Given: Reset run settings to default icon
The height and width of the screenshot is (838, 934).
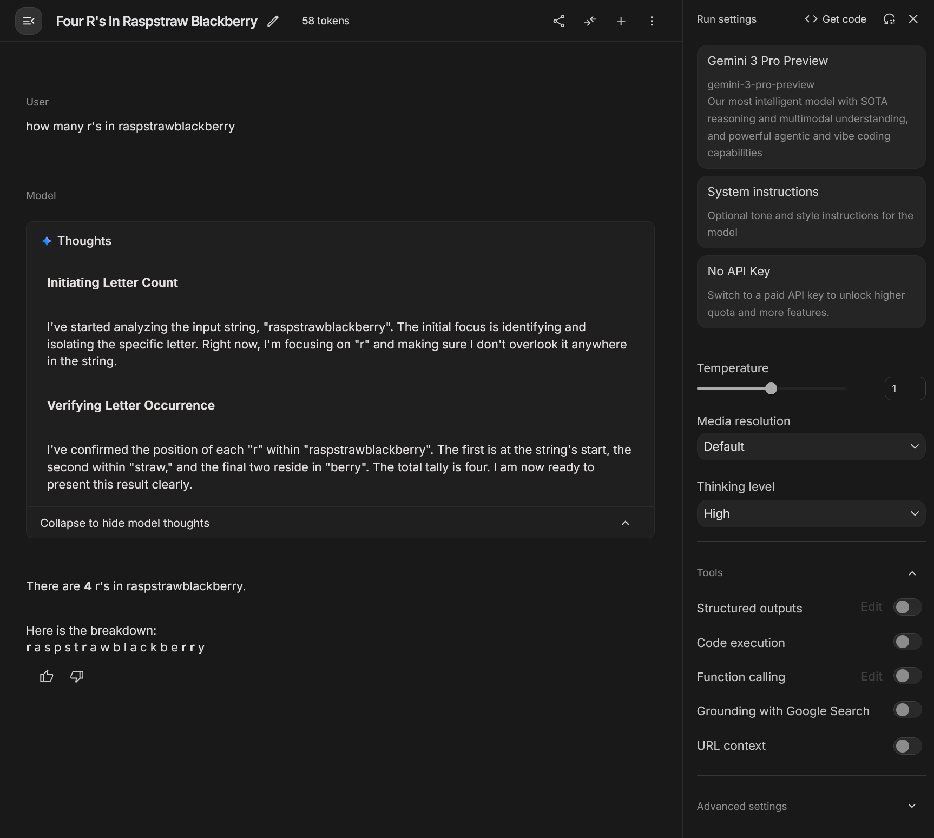Looking at the screenshot, I should (889, 19).
